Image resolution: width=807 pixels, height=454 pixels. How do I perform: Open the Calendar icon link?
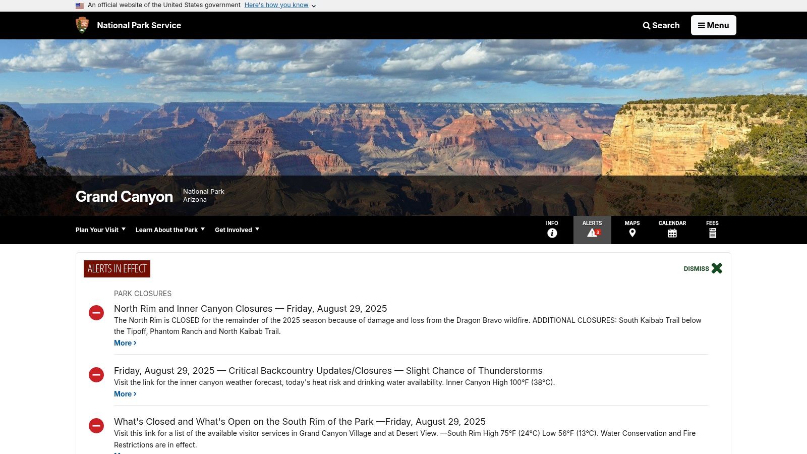tap(672, 230)
